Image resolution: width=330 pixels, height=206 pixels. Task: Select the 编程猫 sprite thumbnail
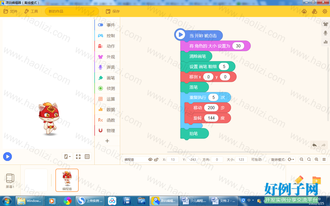(67, 180)
